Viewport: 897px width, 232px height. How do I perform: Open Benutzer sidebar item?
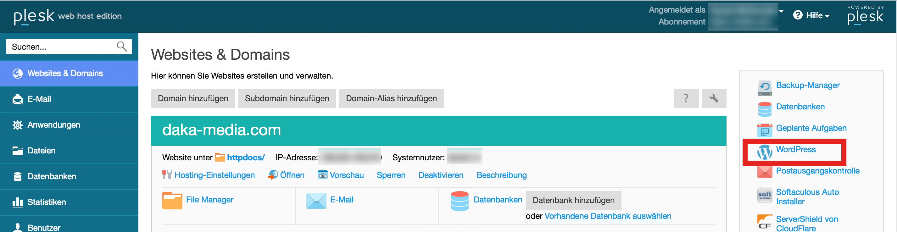pyautogui.click(x=69, y=224)
